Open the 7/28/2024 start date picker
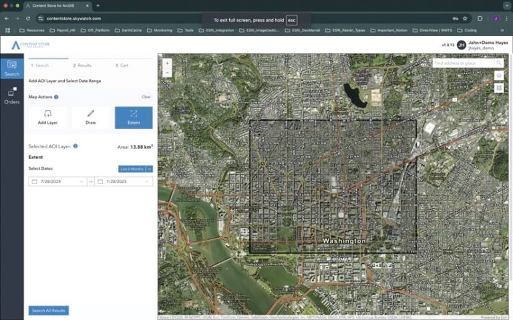Screen dimensions: 513x320 [x=57, y=181]
